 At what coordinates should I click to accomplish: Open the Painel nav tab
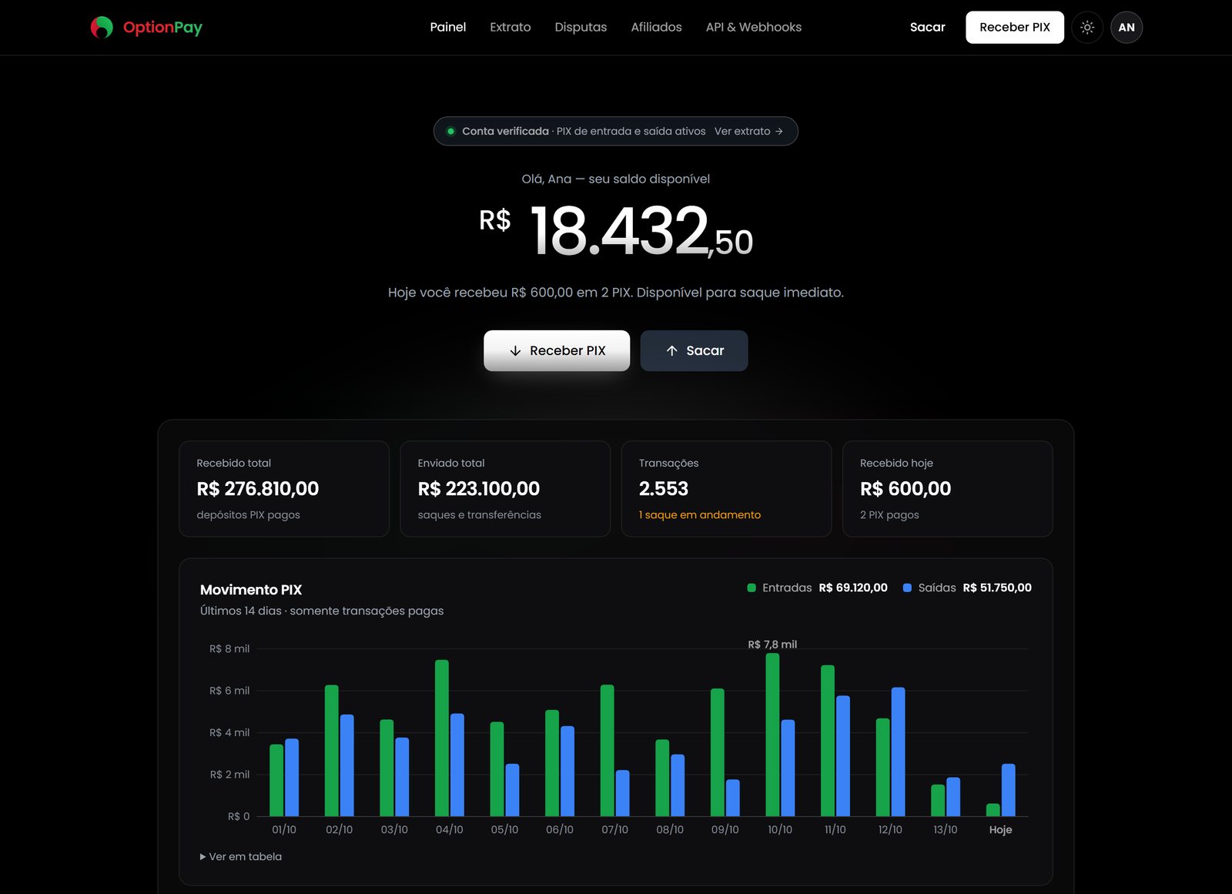tap(448, 27)
